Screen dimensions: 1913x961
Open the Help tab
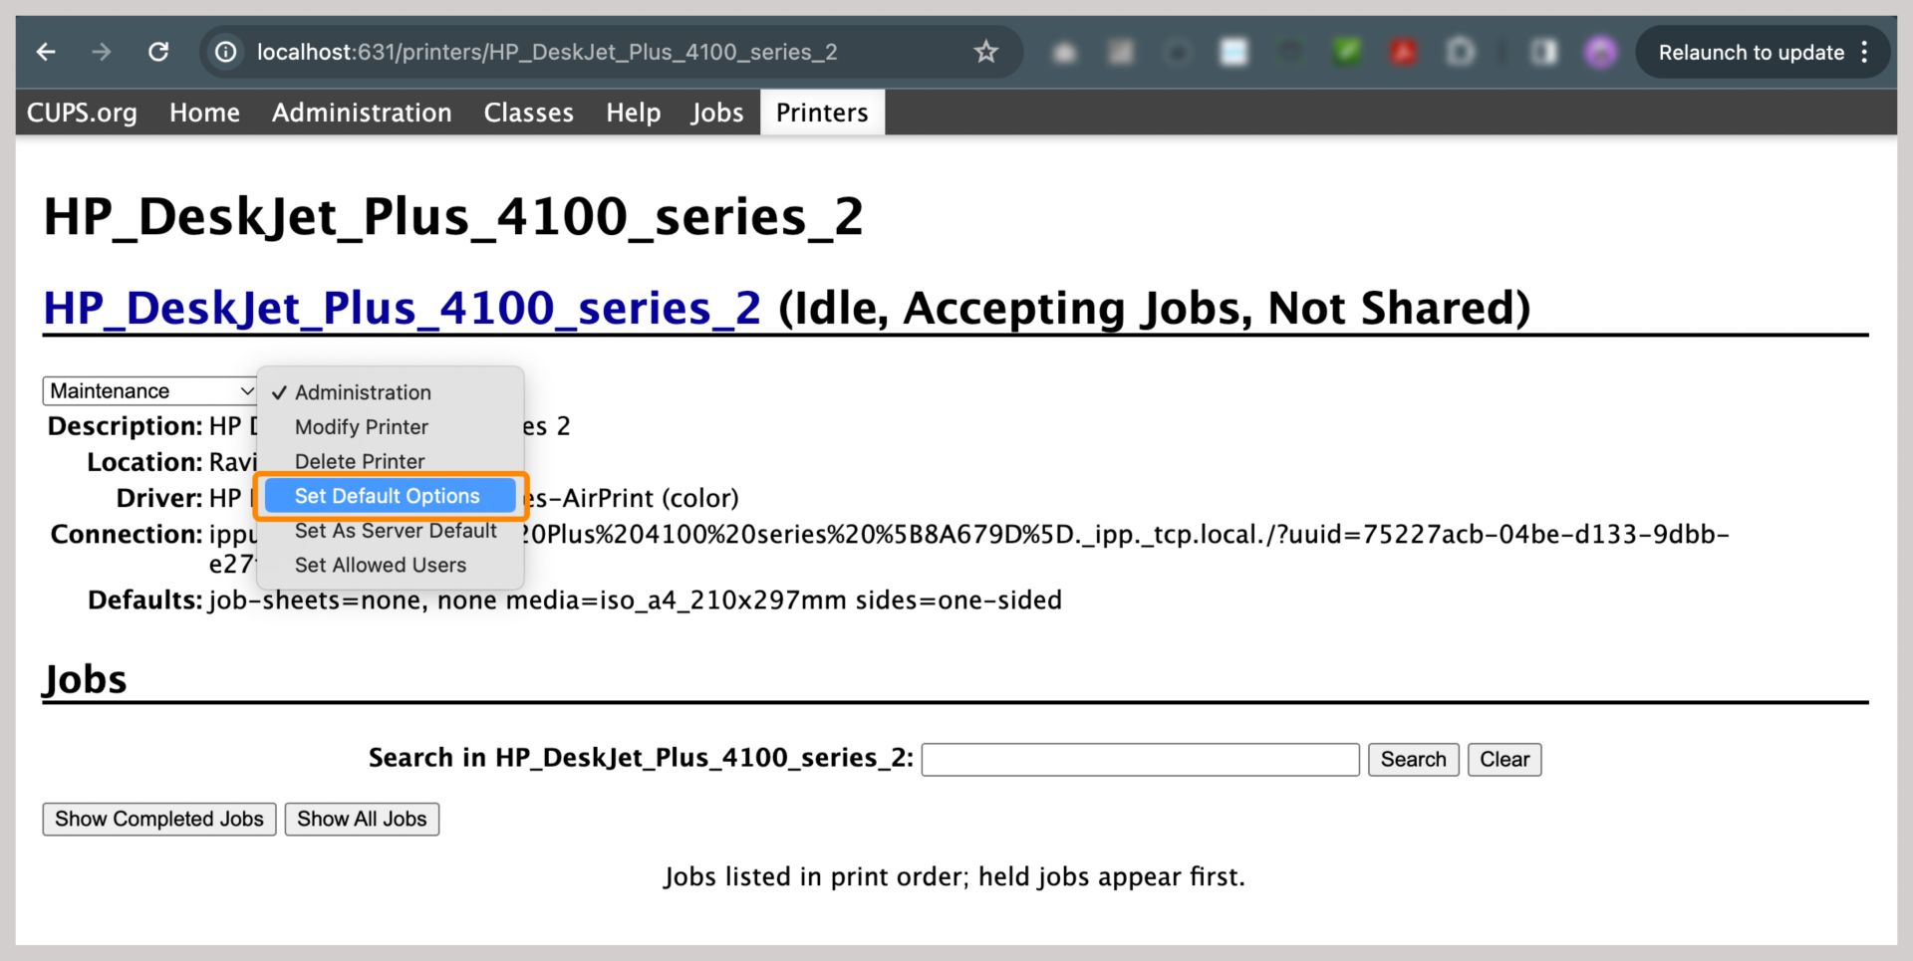click(x=633, y=113)
